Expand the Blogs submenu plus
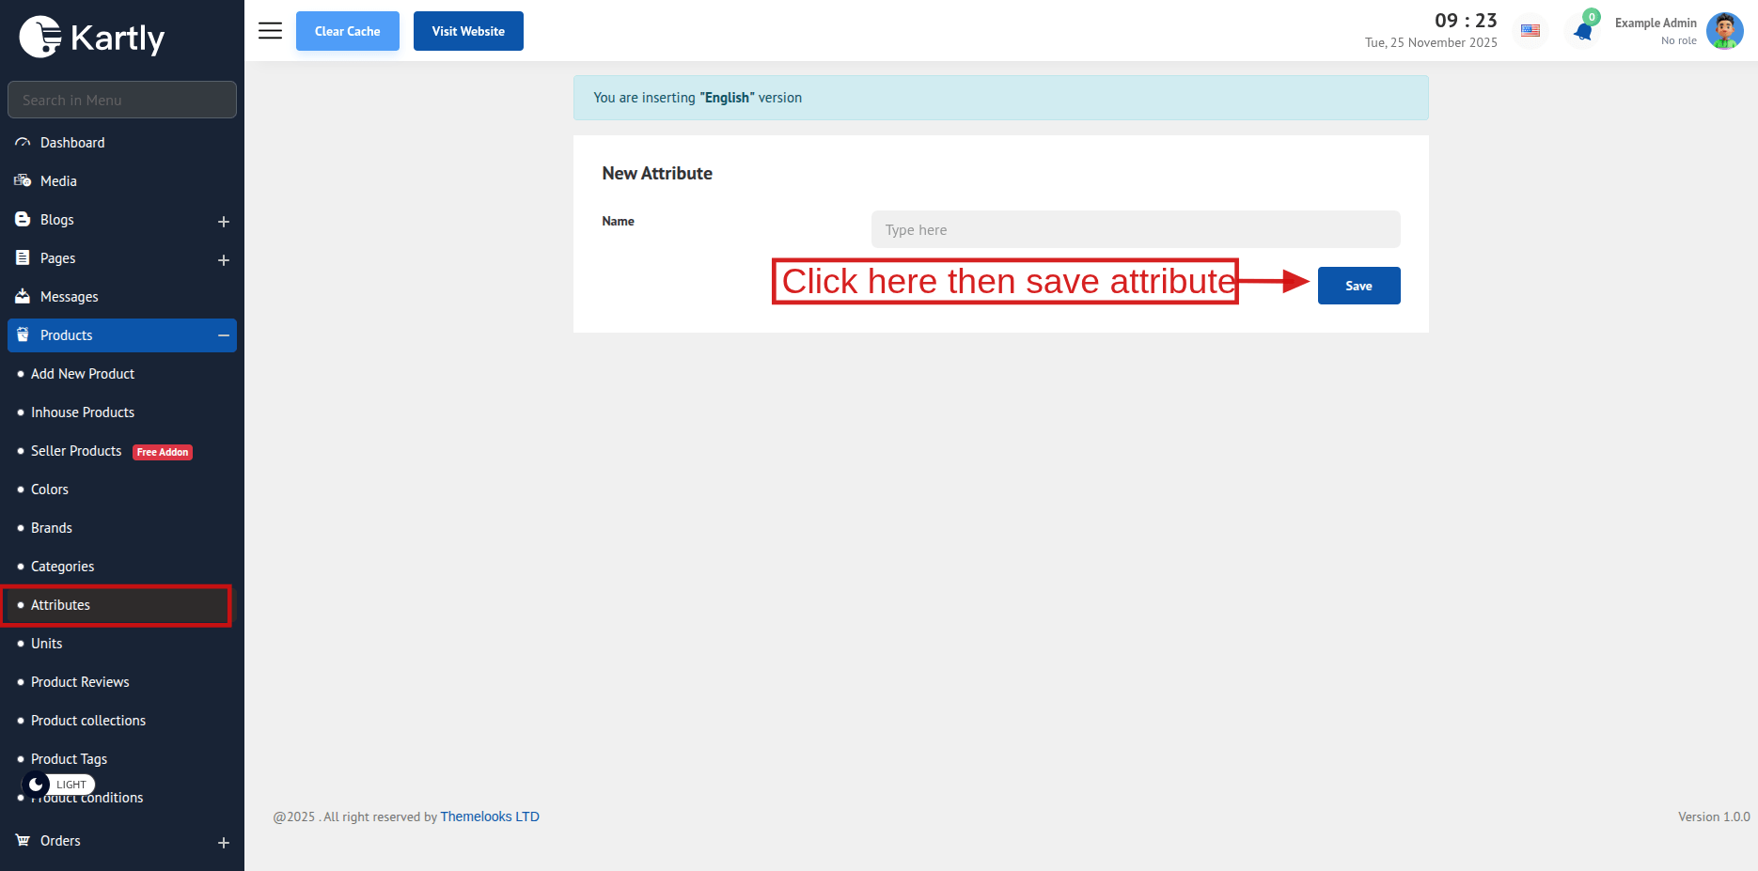Screen dimensions: 1758x871 224,222
